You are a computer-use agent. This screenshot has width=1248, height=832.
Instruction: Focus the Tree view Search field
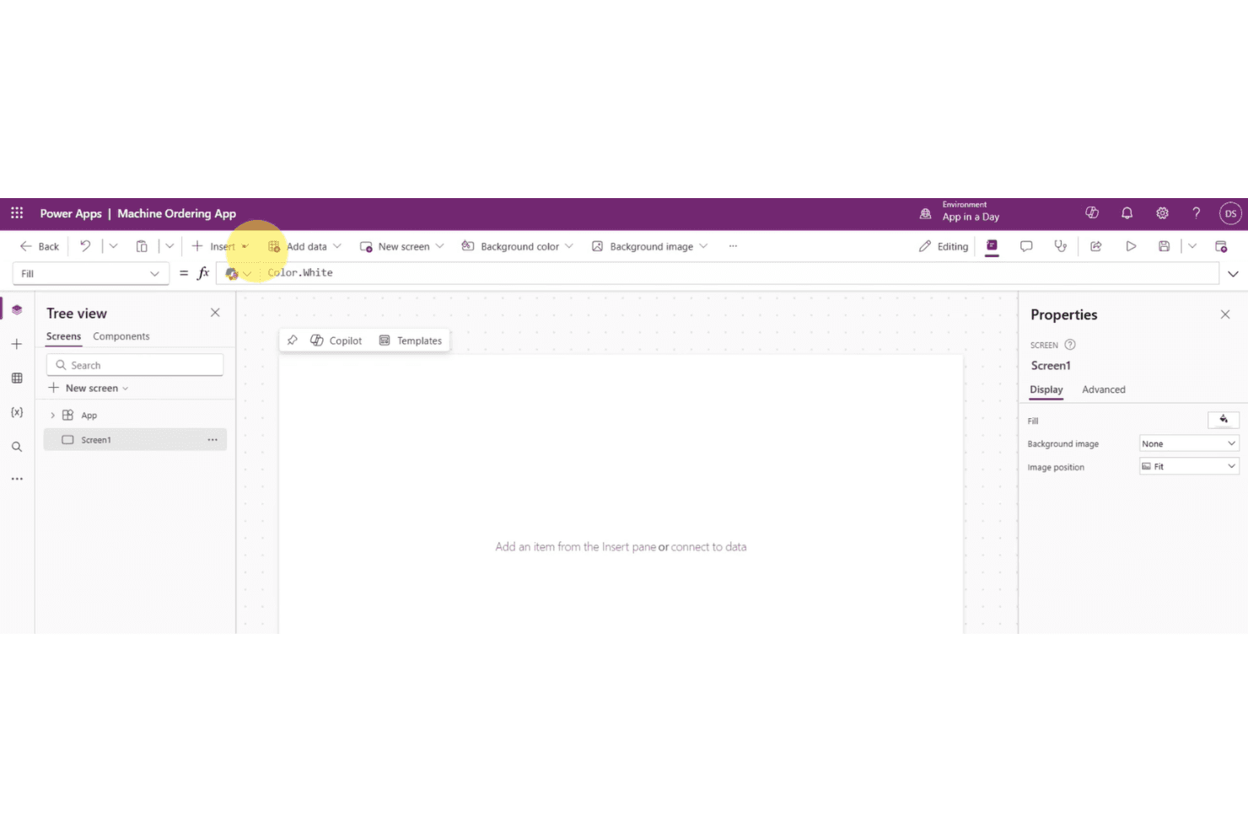[x=135, y=365]
